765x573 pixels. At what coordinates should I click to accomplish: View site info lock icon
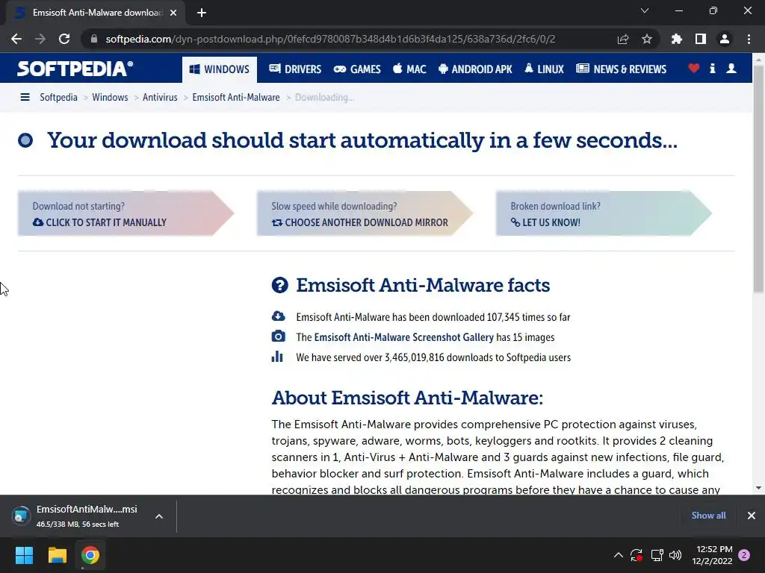point(93,39)
